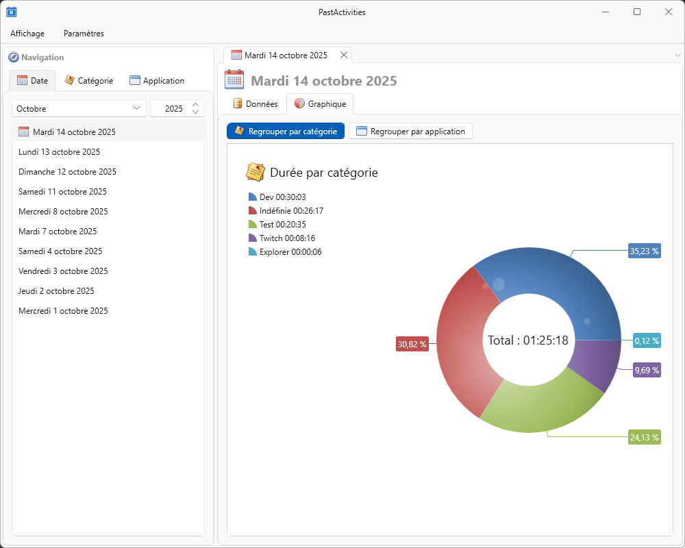685x548 pixels.
Task: Open the Affichage menu
Action: coord(27,34)
